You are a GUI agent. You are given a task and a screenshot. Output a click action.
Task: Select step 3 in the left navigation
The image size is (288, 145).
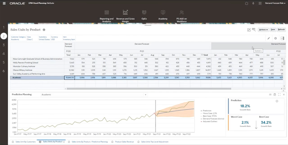[x=3, y=45]
